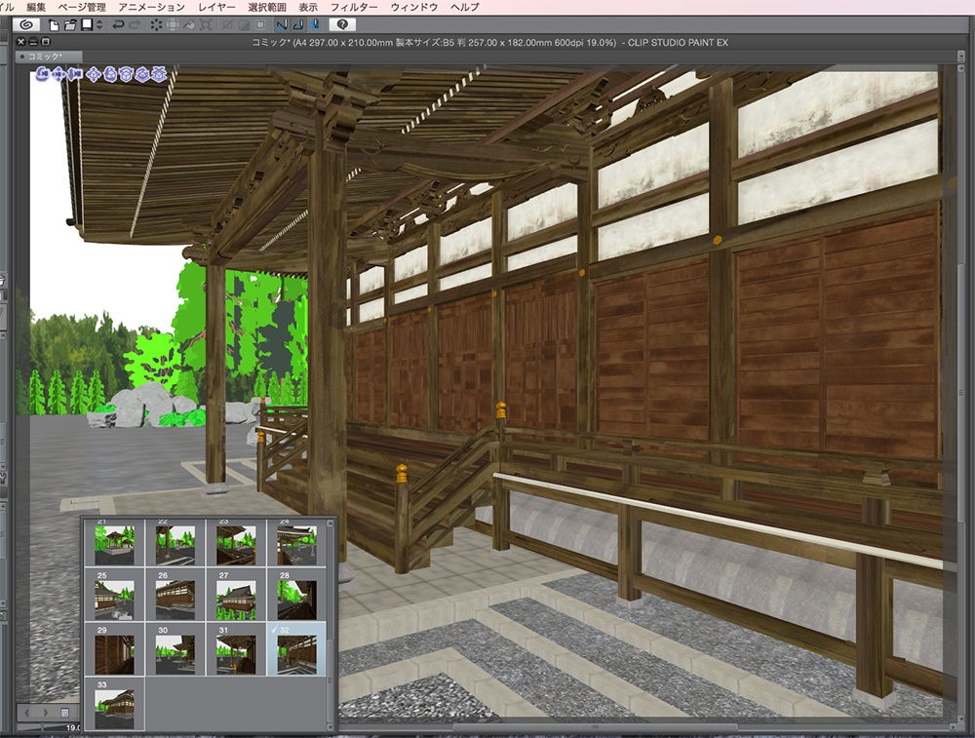The image size is (975, 738).
Task: Open the レイヤー menu
Action: pyautogui.click(x=217, y=7)
